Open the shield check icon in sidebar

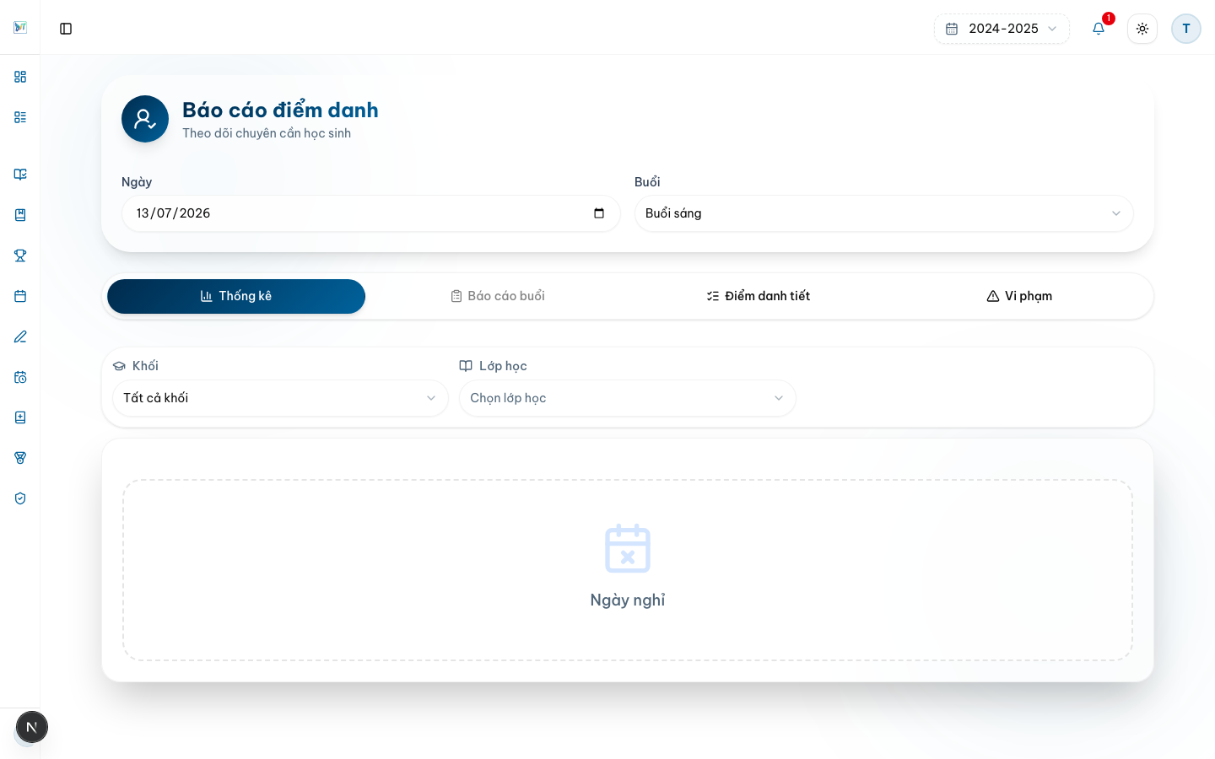coord(20,498)
